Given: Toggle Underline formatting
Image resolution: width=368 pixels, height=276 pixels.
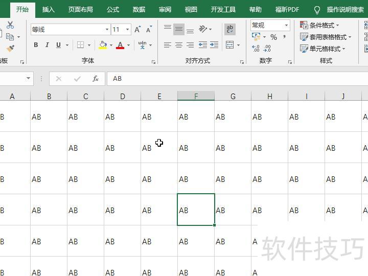Looking at the screenshot, I should tap(58, 45).
